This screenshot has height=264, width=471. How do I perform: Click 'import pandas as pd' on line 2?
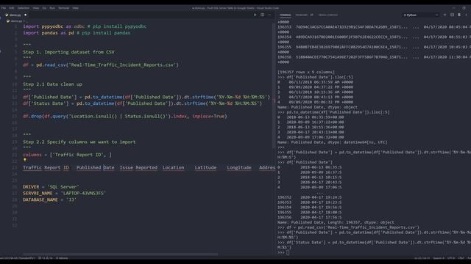[x=49, y=33]
